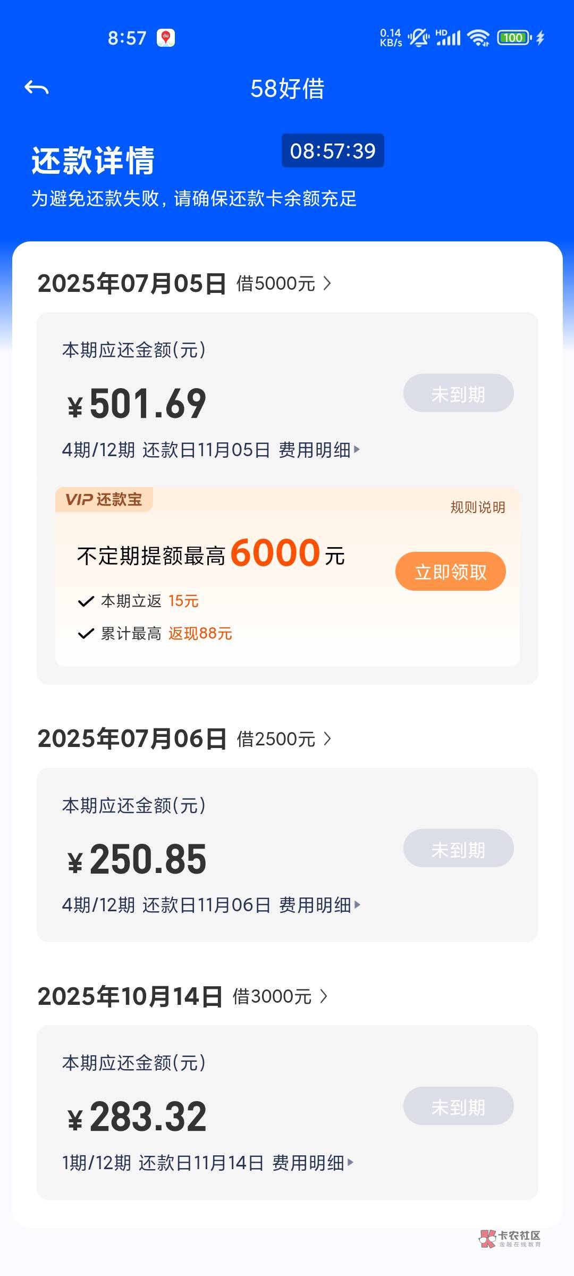This screenshot has height=1276, width=574.
Task: Open the 规则说明 rules link
Action: [477, 507]
